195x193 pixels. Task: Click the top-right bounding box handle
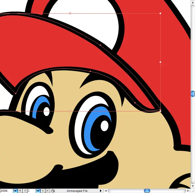(x=160, y=13)
